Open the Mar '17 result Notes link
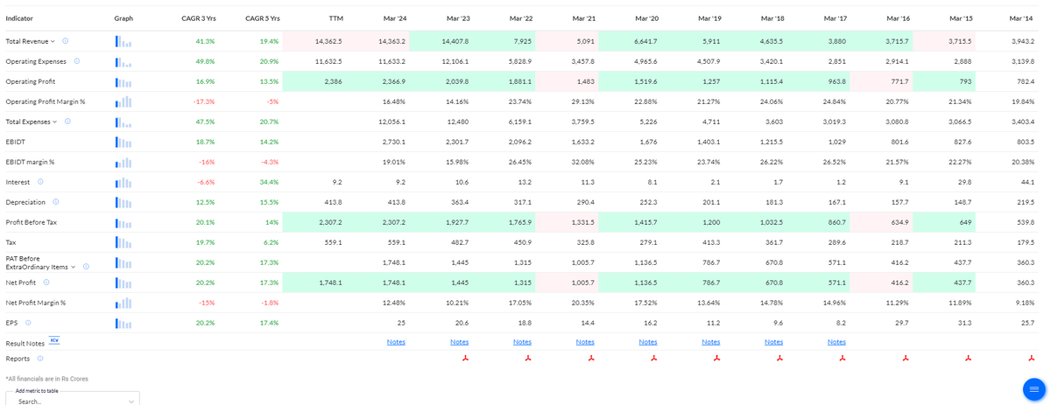This screenshot has width=1051, height=405. click(x=836, y=342)
